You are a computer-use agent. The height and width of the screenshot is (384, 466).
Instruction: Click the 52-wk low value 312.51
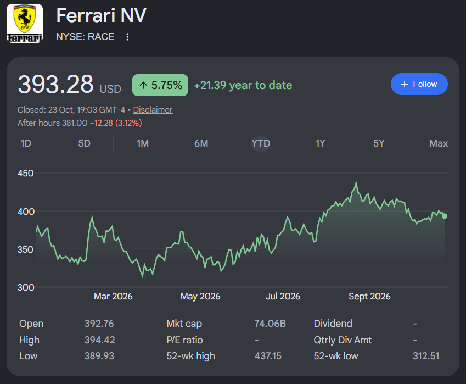[426, 356]
